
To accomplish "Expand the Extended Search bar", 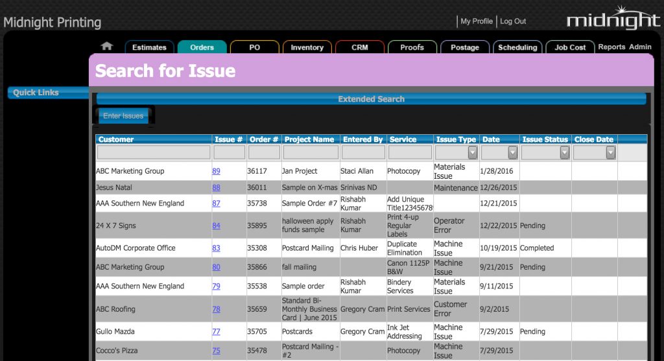I will click(371, 99).
